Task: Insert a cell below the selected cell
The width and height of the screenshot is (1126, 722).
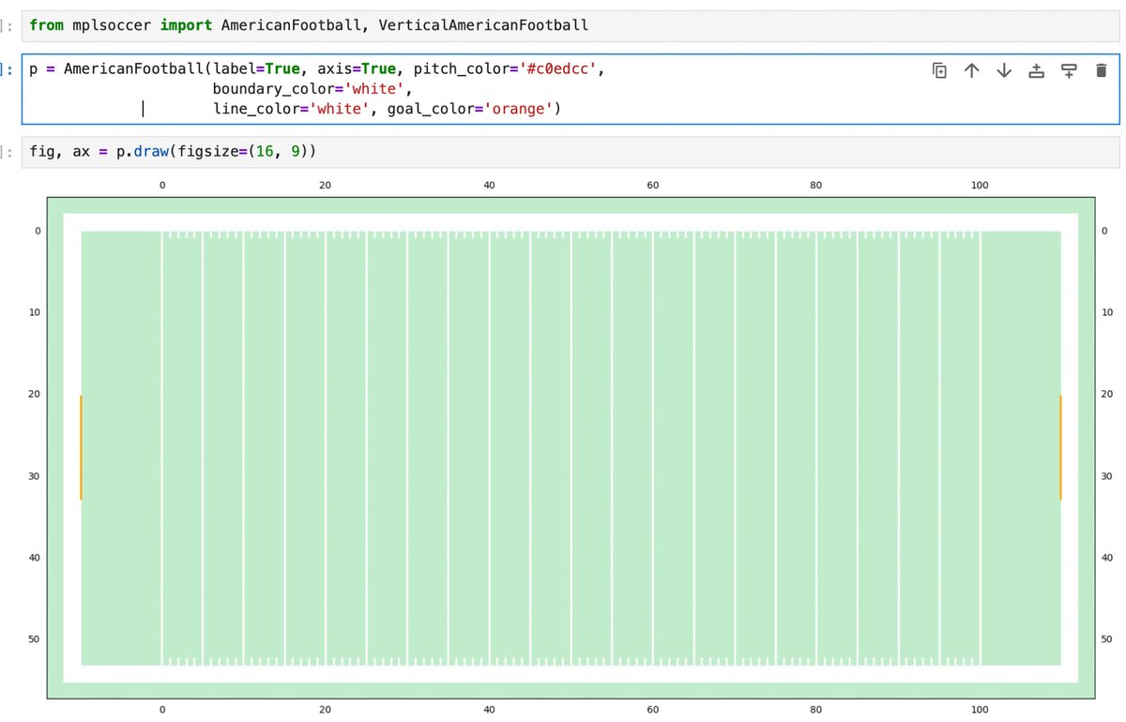Action: coord(1069,70)
